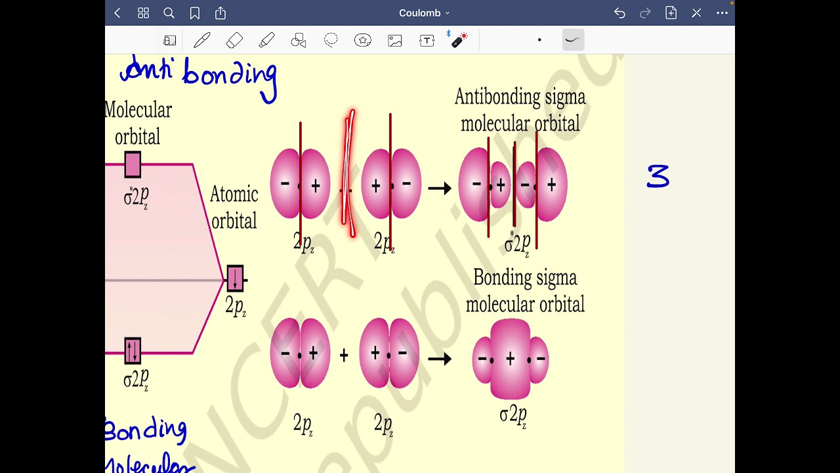Redo the undone action

coord(645,13)
